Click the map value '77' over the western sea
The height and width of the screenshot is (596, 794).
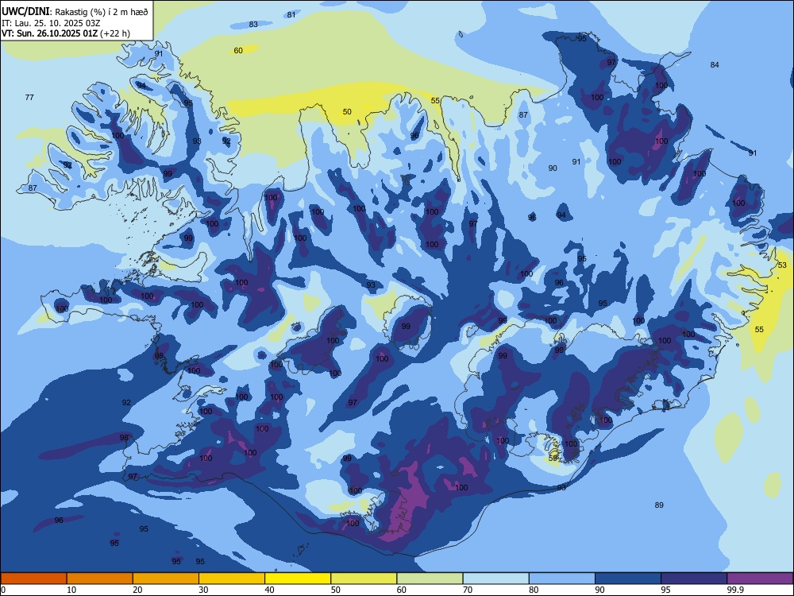29,97
